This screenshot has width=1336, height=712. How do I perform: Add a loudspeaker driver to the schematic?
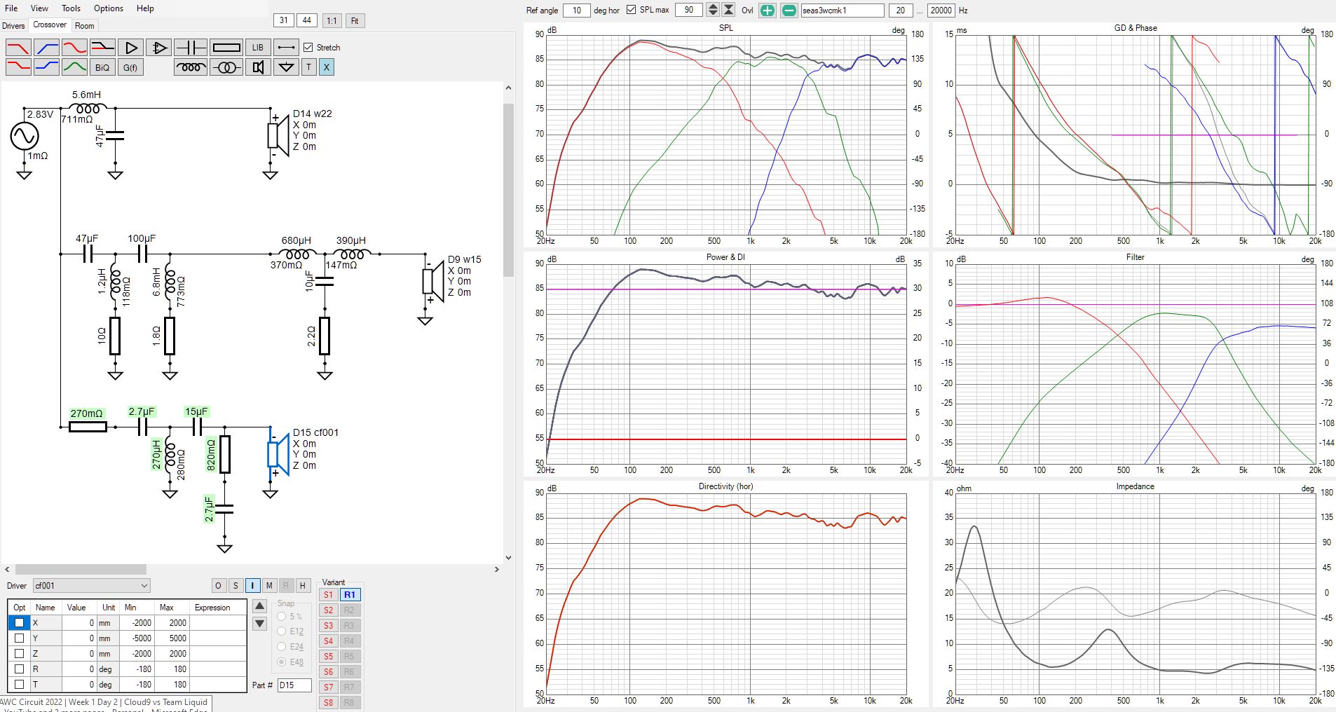coord(258,67)
